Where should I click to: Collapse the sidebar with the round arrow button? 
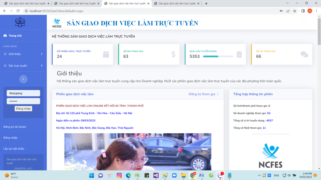coord(23,79)
